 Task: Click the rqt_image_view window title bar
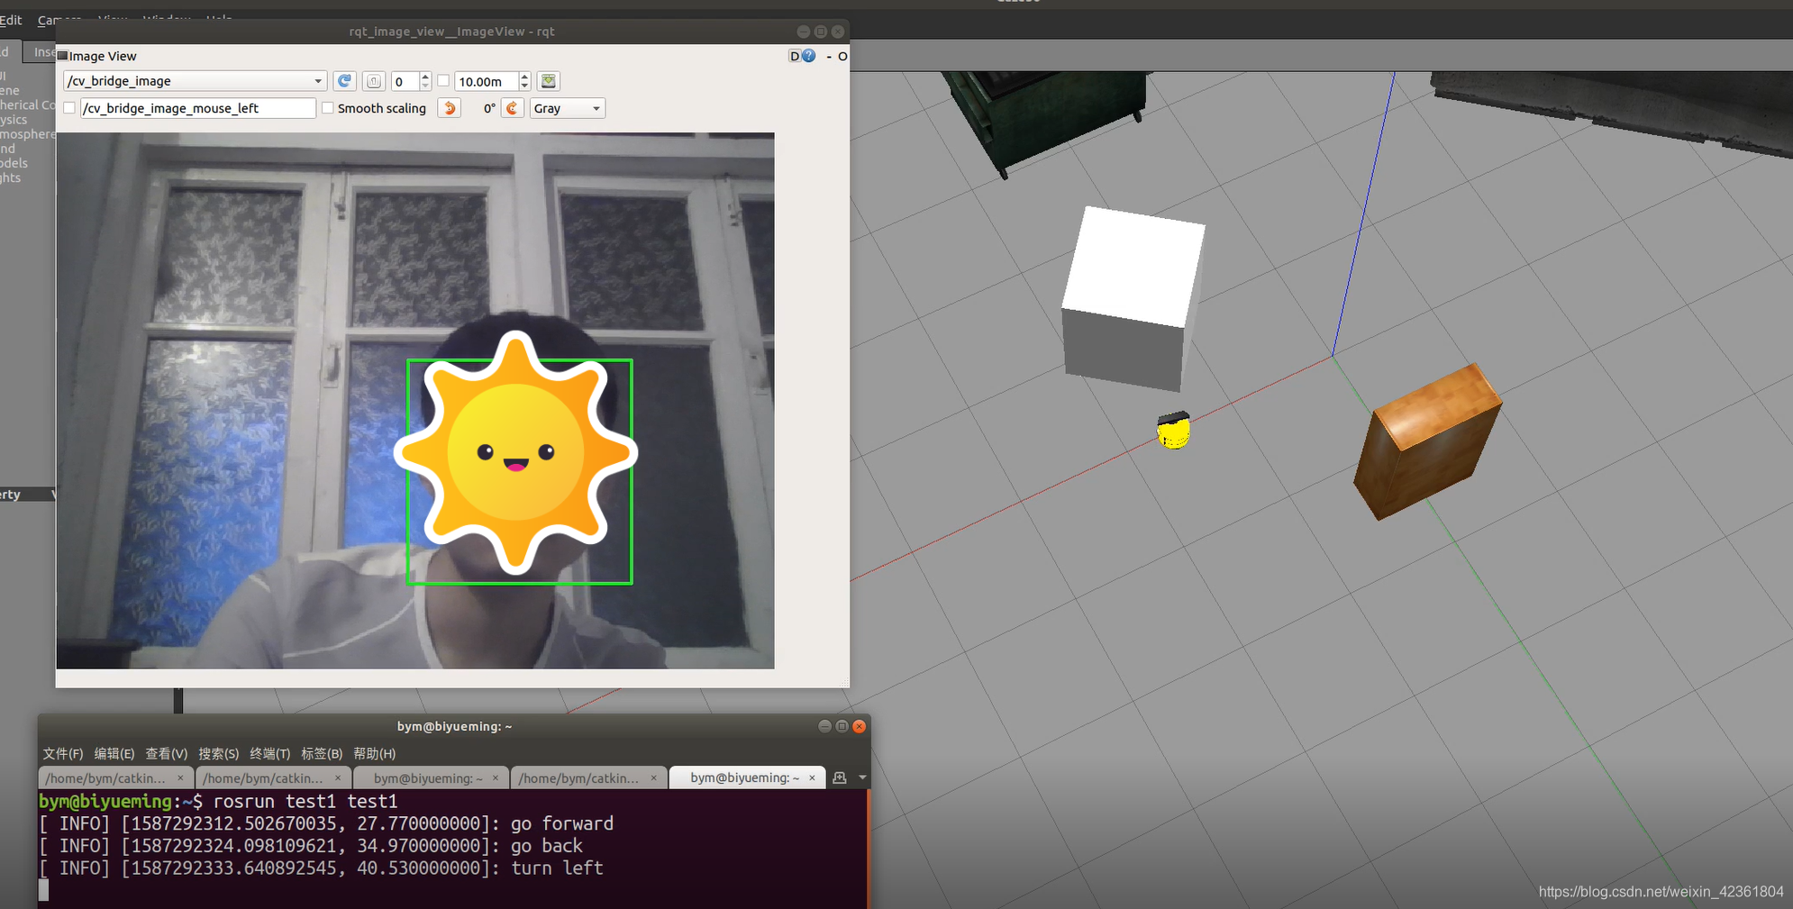tap(451, 32)
